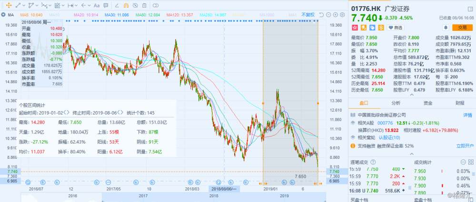
Task: Toggle the MA30 moving average line
Action: [117, 15]
